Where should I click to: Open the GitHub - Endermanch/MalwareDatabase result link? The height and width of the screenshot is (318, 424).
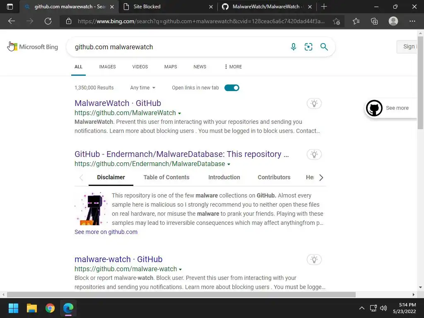[x=182, y=154]
